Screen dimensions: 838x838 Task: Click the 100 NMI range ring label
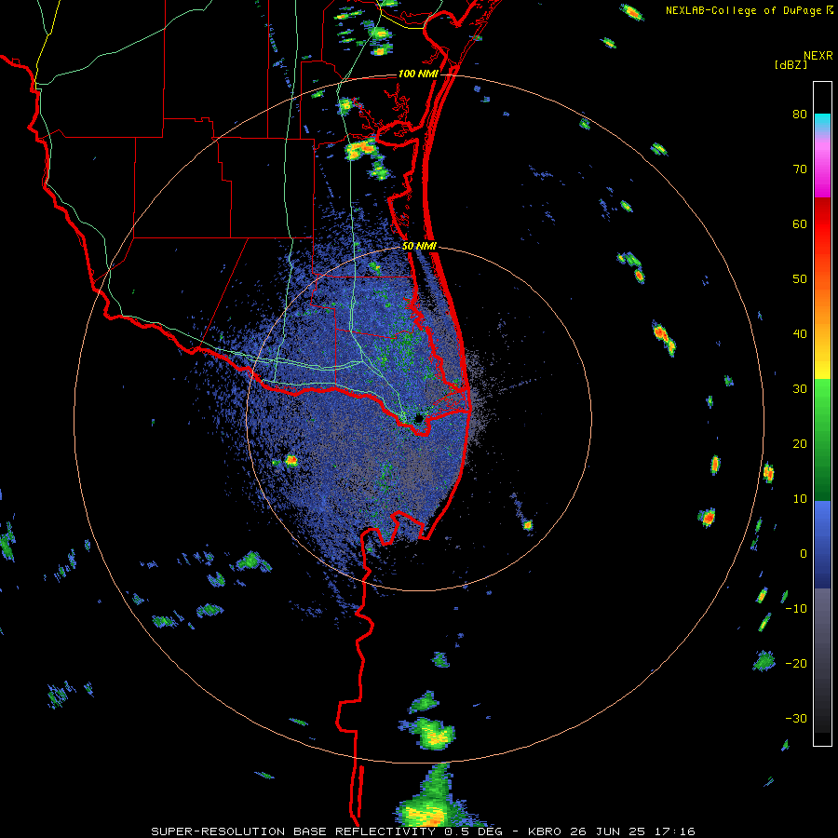[418, 74]
